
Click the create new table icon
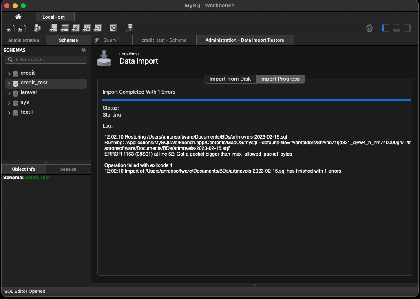[64, 28]
